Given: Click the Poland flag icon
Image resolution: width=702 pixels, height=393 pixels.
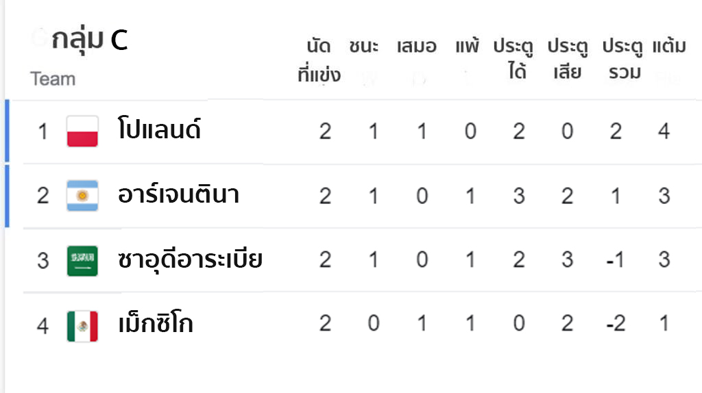Looking at the screenshot, I should coord(82,131).
